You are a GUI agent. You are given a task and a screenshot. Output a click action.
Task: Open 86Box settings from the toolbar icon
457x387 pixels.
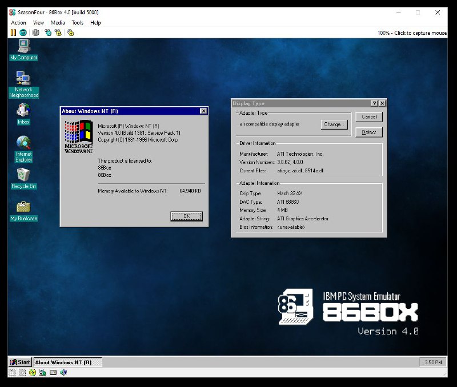coord(70,33)
